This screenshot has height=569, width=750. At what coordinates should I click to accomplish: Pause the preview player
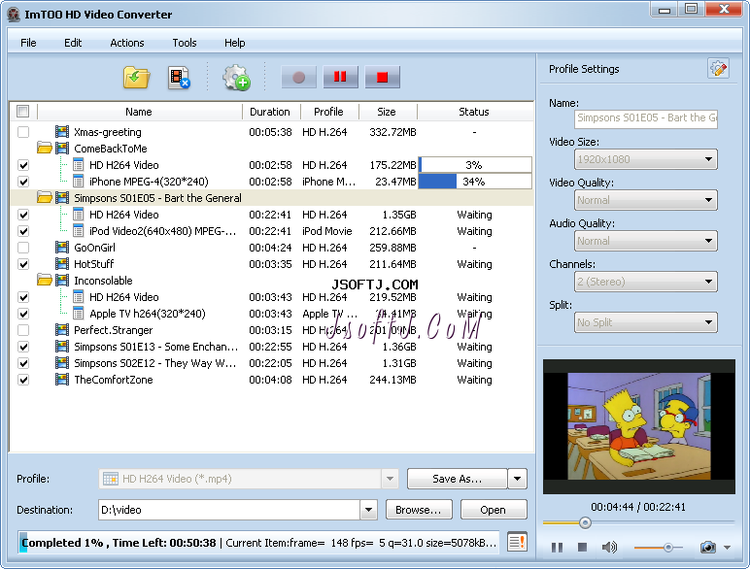pos(557,547)
